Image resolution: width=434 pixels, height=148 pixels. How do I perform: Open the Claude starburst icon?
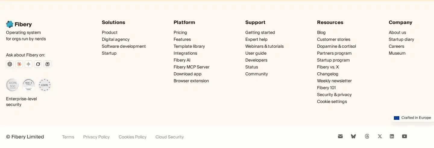(x=19, y=64)
